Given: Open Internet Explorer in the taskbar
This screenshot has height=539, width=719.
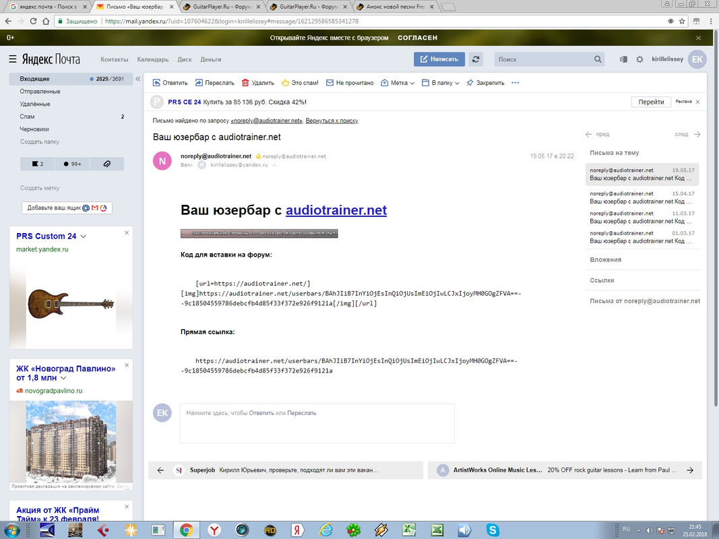Looking at the screenshot, I should click(326, 530).
